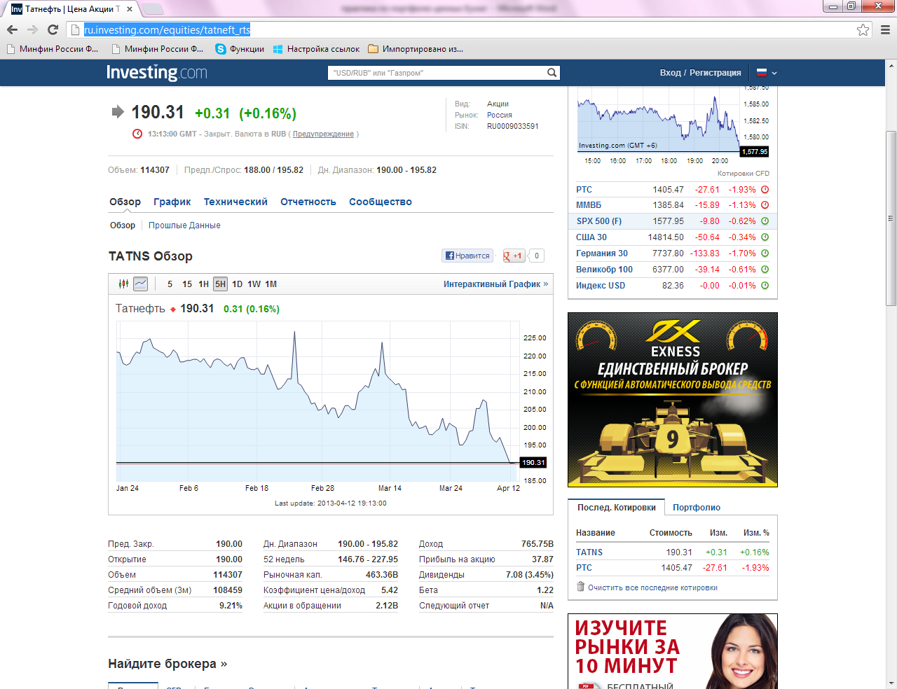Open the Russian flag language selector
The width and height of the screenshot is (897, 689).
(x=767, y=72)
